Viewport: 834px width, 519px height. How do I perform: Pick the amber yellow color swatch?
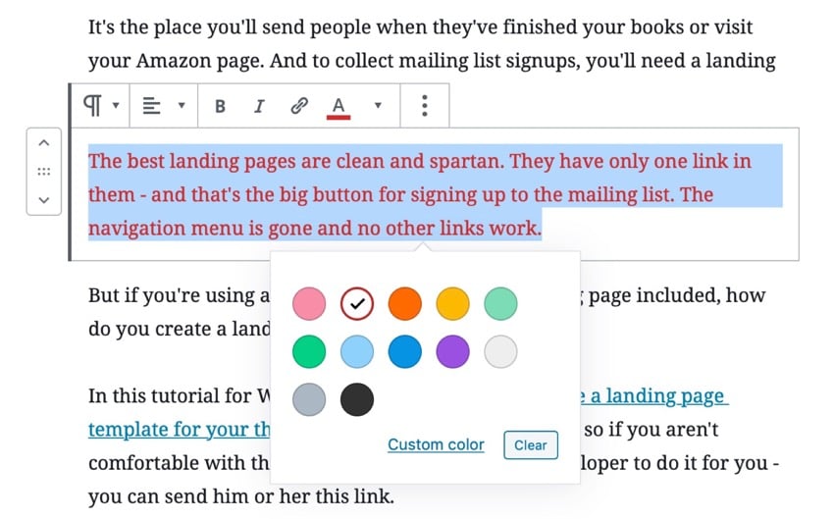pyautogui.click(x=452, y=303)
